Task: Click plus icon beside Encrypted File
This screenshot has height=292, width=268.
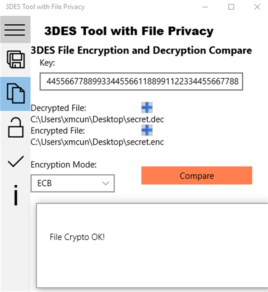Action: [147, 130]
